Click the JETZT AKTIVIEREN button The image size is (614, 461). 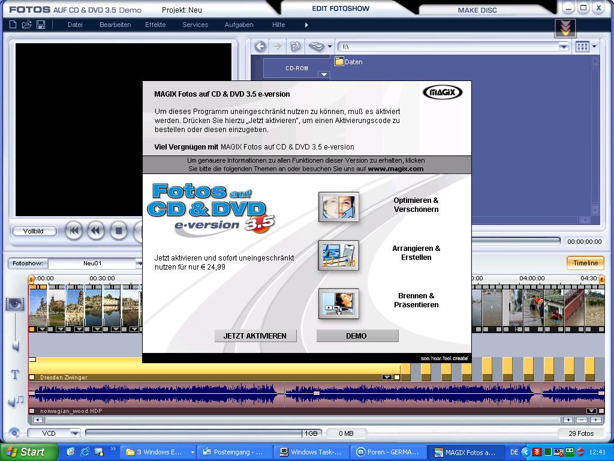(x=255, y=336)
